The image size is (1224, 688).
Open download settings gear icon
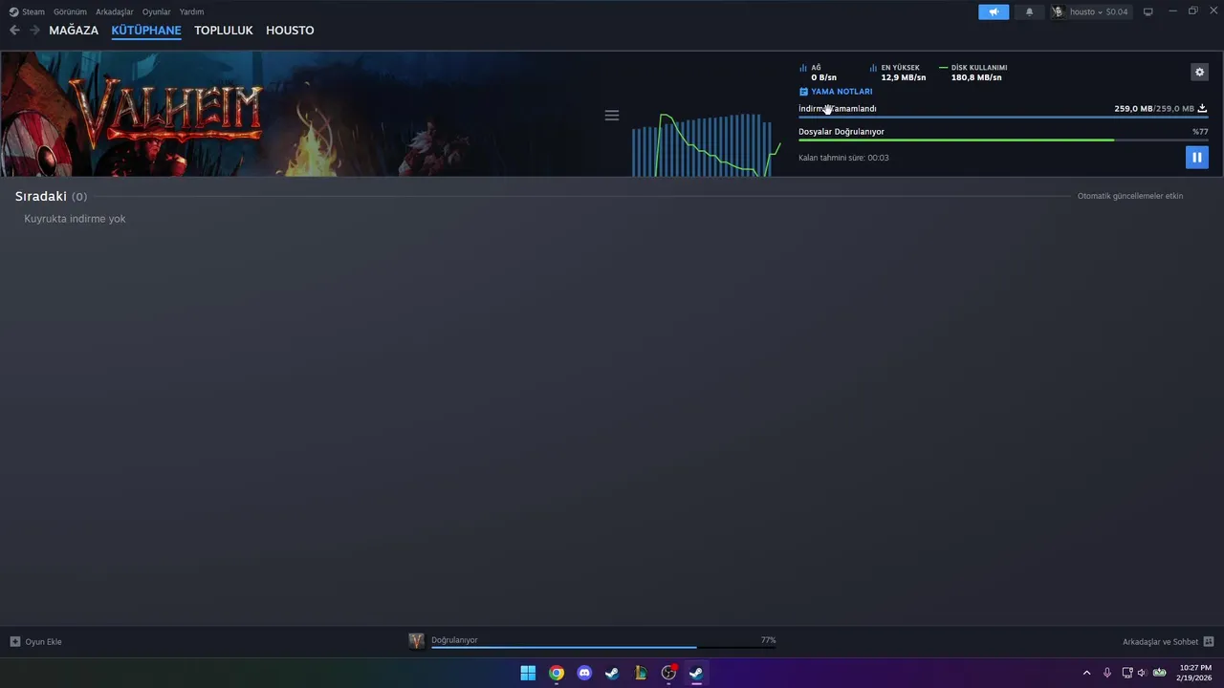point(1199,73)
